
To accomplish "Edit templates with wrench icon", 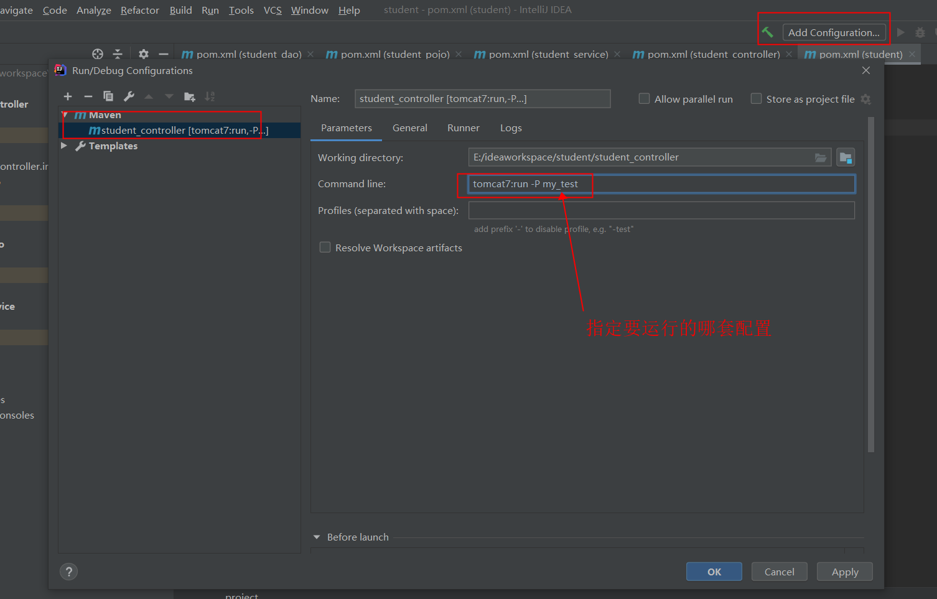I will 129,96.
